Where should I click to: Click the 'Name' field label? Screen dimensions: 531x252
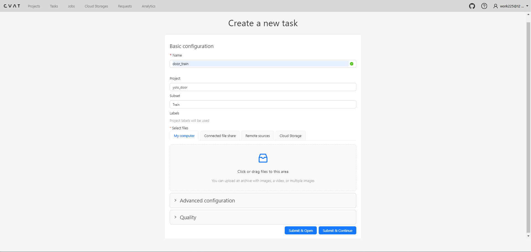coord(177,55)
